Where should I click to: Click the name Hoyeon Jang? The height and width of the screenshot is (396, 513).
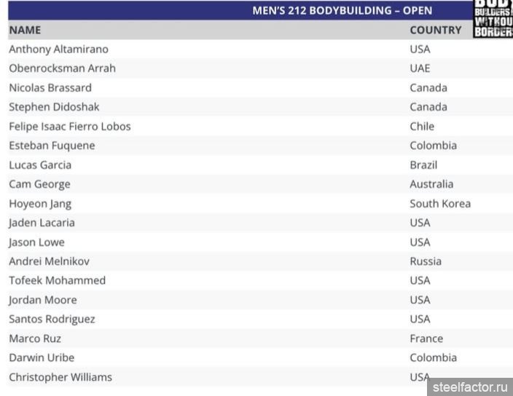click(x=40, y=204)
